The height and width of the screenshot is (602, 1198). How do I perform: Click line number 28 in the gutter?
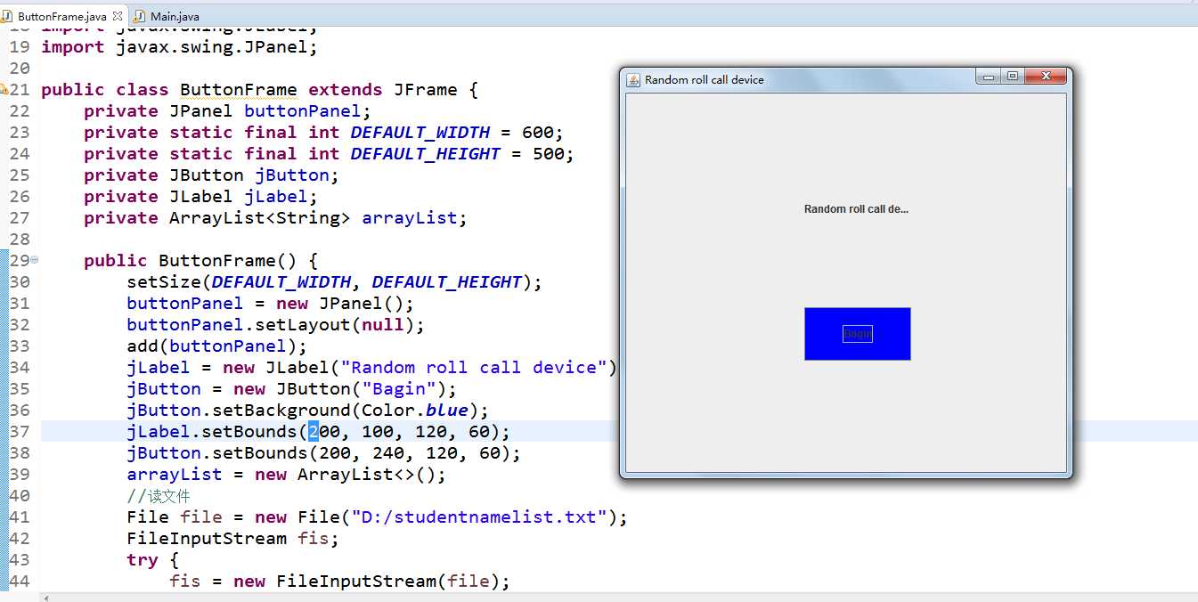20,239
